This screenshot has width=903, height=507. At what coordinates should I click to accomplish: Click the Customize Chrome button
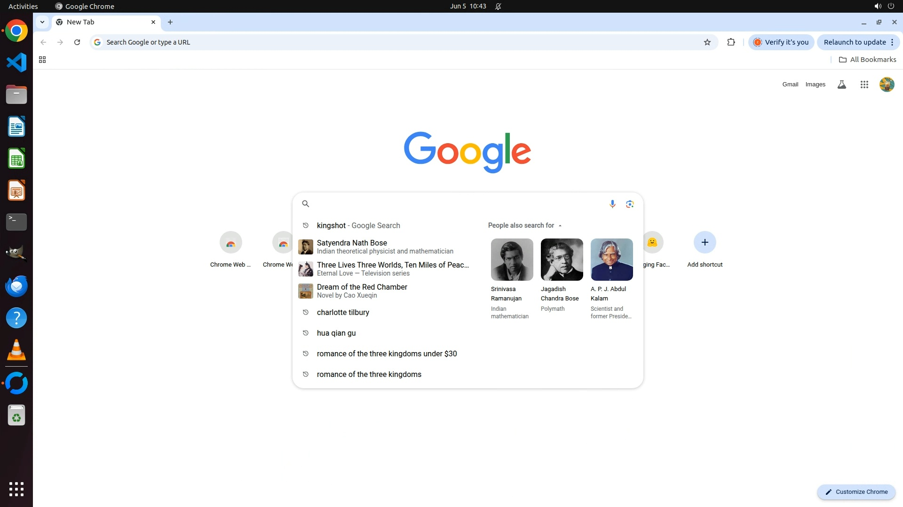coord(856,492)
